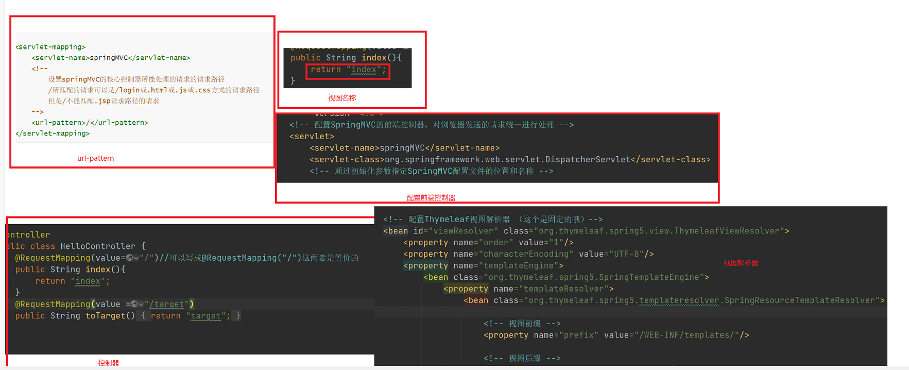
Task: Click comment line 但是/不能匹配.jsp请求路径的请求
Action: click(x=104, y=101)
